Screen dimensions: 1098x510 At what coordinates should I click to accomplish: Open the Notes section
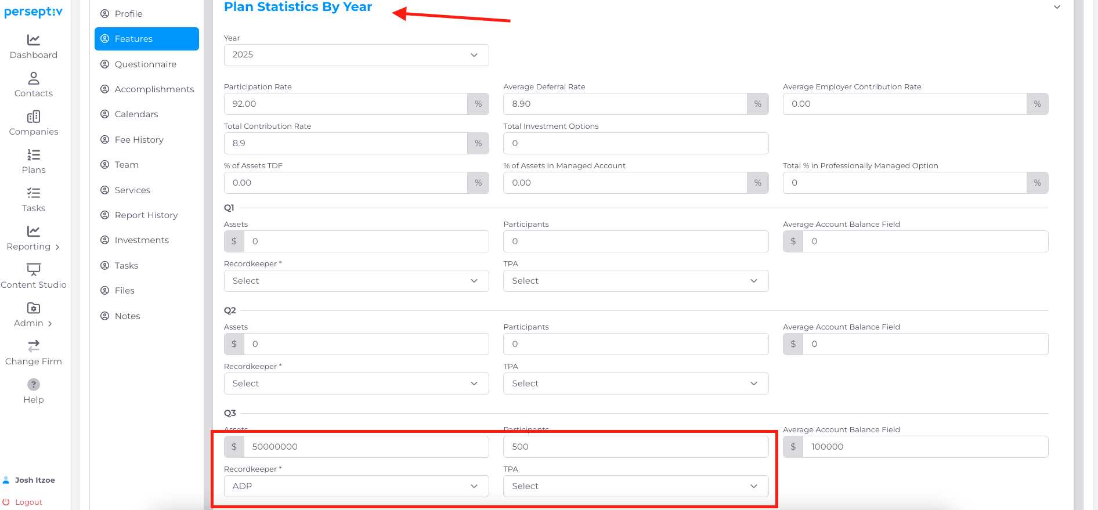click(x=147, y=316)
